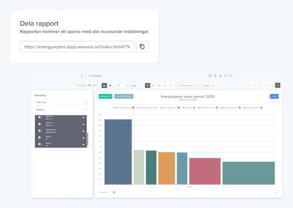The height and width of the screenshot is (208, 293).
Task: Click the home icon in the breadcrumb
Action: click(x=82, y=76)
